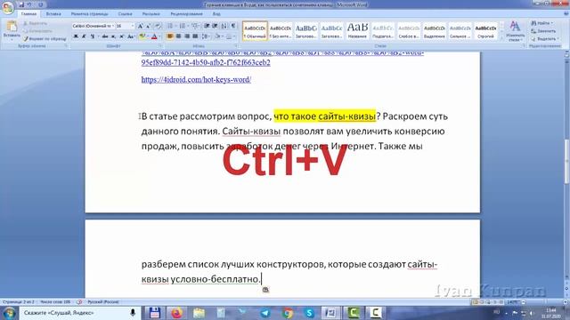The height and width of the screenshot is (320, 570).
Task: Switch to the Рецензирование tab
Action: (x=186, y=14)
